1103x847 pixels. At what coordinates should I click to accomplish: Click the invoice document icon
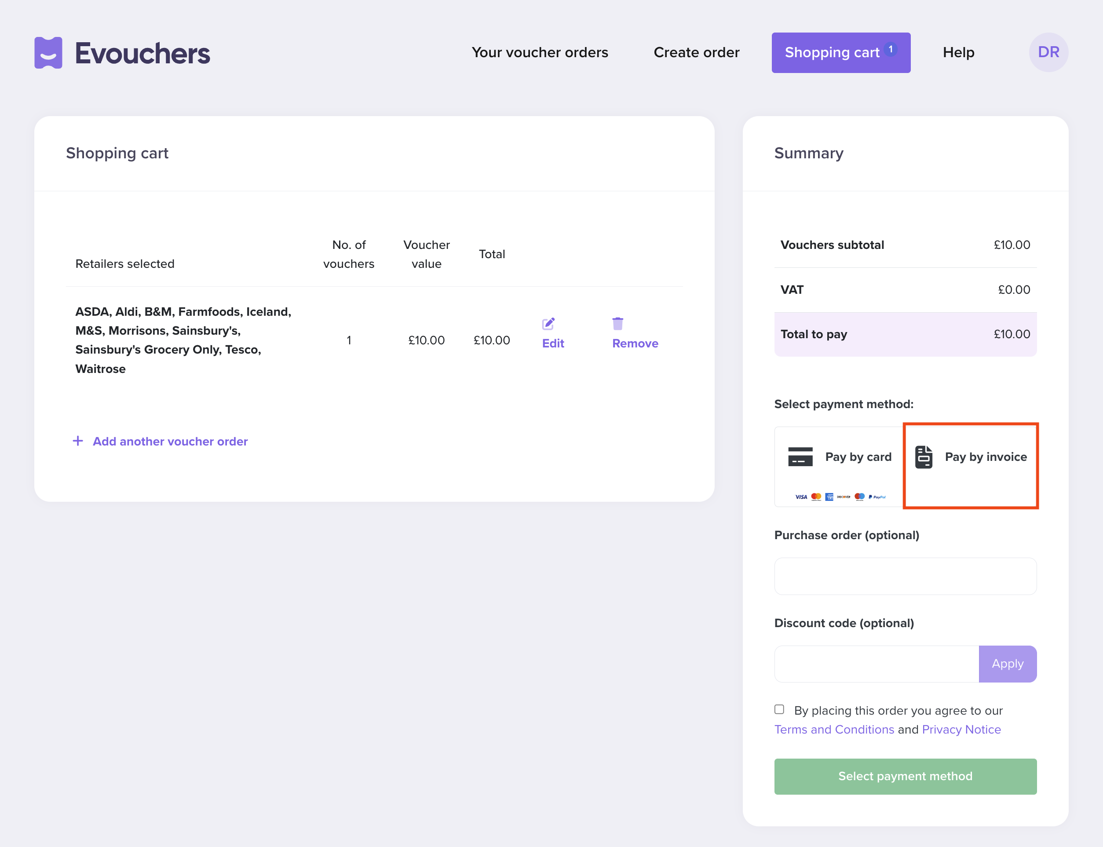coord(924,457)
